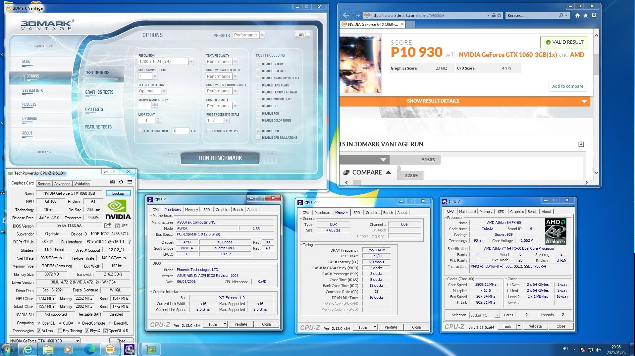Expand the Show Result Details bar
This screenshot has height=356, width=635.
tap(465, 101)
